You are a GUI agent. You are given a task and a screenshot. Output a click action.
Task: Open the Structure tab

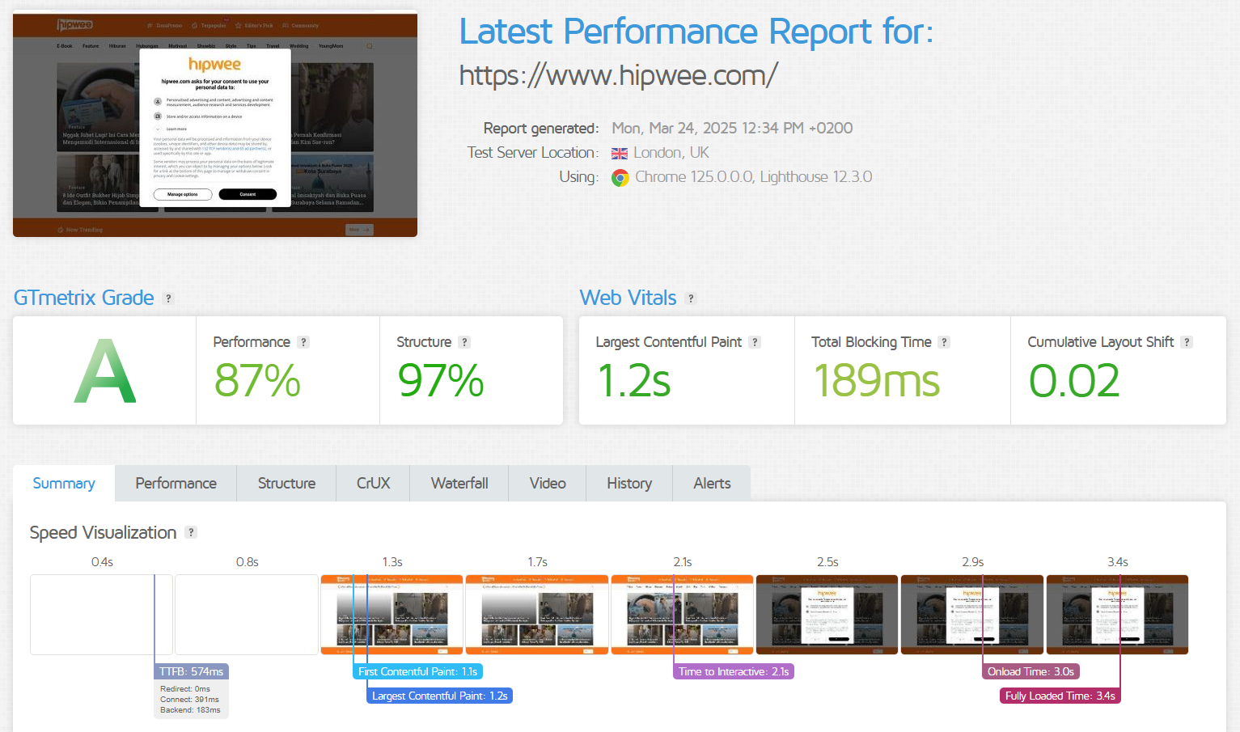[286, 483]
